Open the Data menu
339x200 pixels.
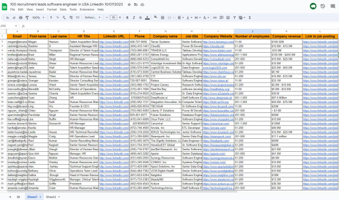pos(63,9)
